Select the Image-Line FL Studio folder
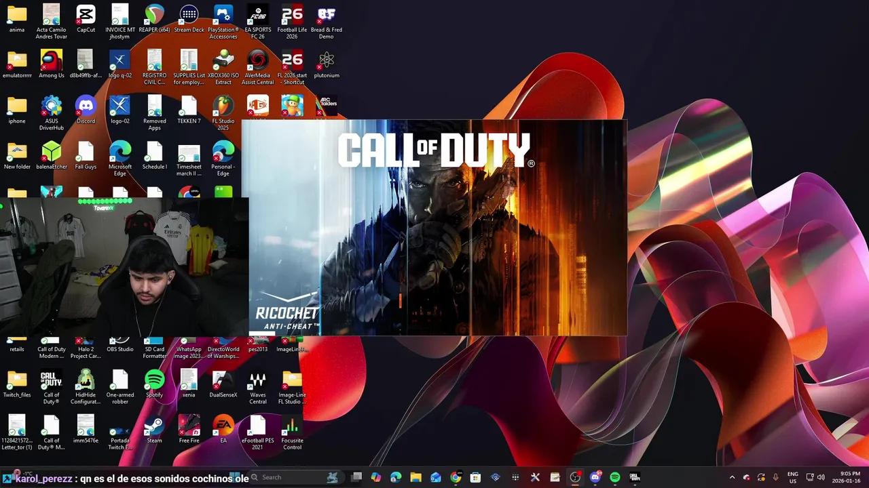Viewport: 869px width, 488px height. click(x=292, y=387)
